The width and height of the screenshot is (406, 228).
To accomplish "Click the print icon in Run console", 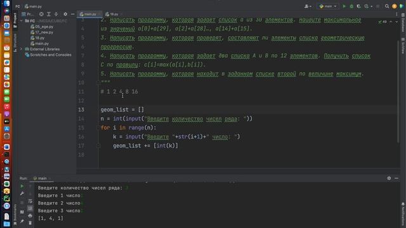I will [x=30, y=215].
